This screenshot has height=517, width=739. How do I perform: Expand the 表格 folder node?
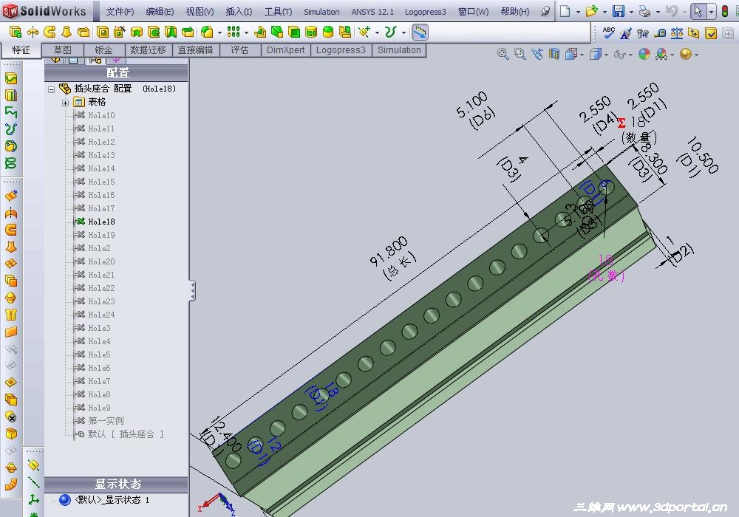click(66, 103)
